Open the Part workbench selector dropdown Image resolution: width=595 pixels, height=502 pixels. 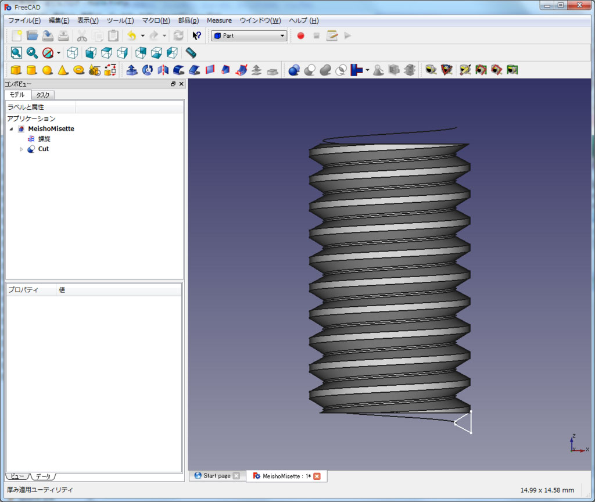(249, 35)
